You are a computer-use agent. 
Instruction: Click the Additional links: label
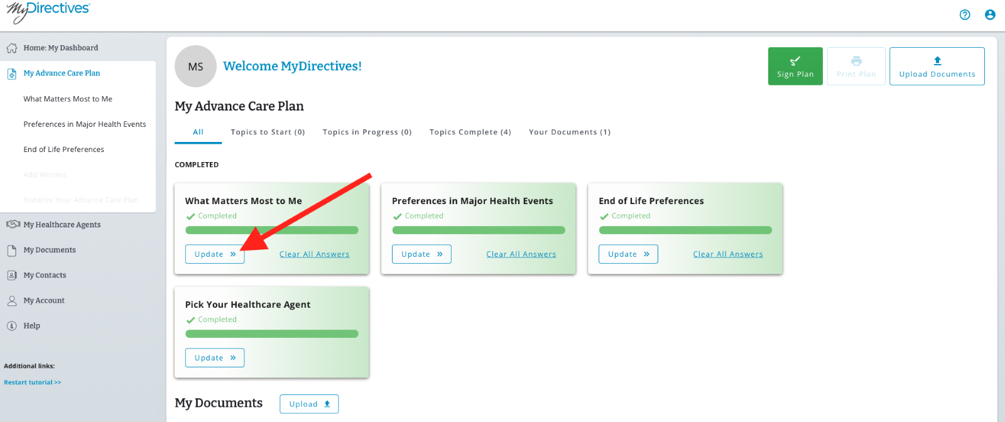pos(30,366)
